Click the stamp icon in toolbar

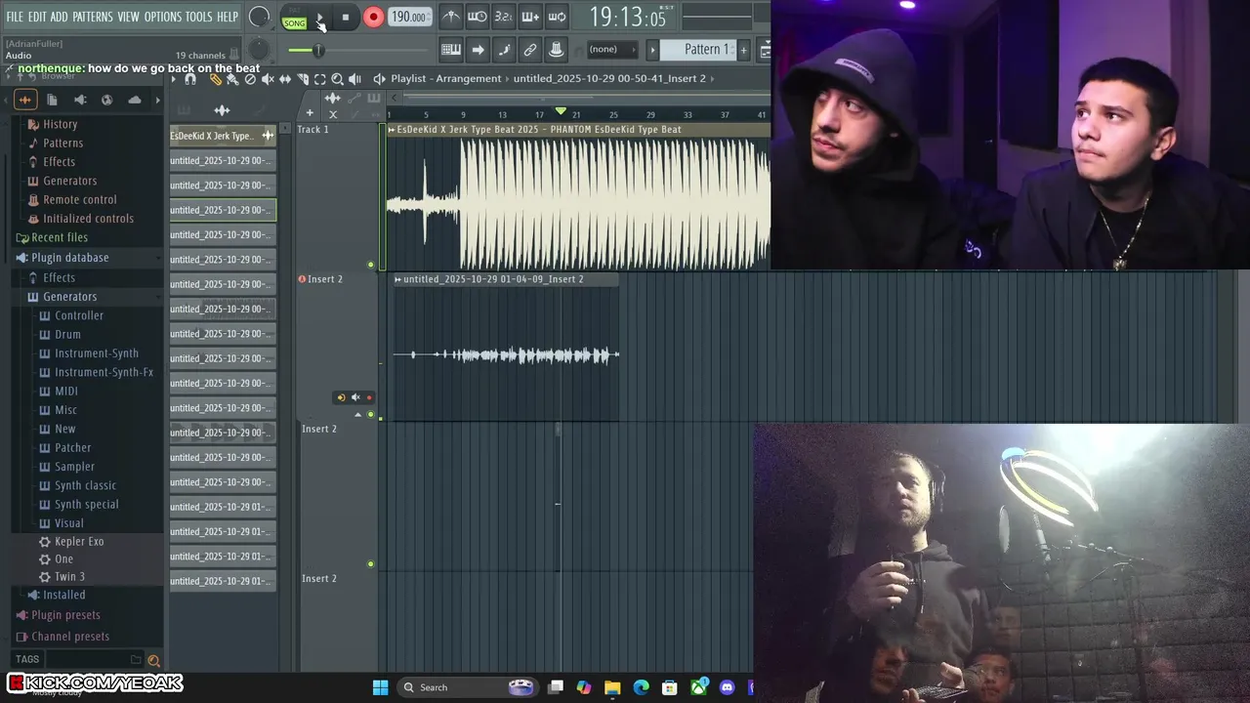tap(557, 50)
